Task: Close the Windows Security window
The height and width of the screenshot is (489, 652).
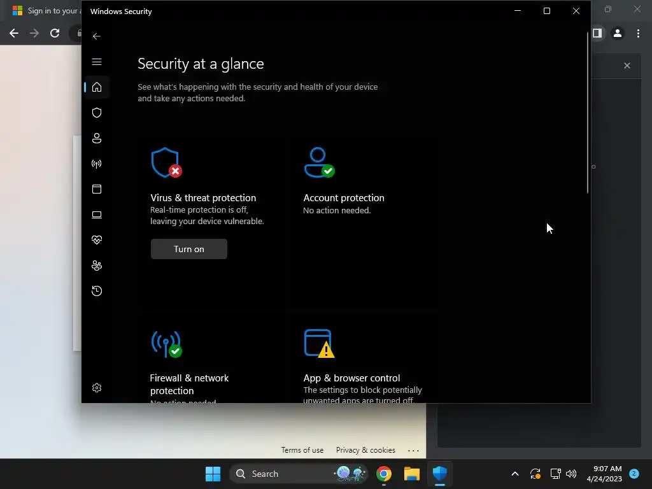Action: point(576,11)
